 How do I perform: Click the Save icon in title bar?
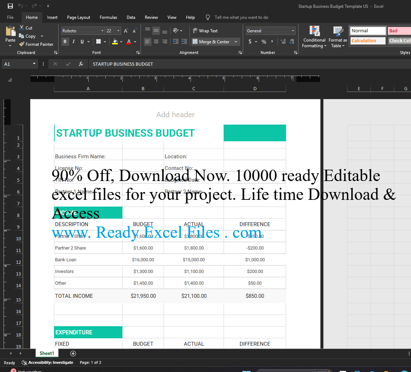pyautogui.click(x=10, y=6)
